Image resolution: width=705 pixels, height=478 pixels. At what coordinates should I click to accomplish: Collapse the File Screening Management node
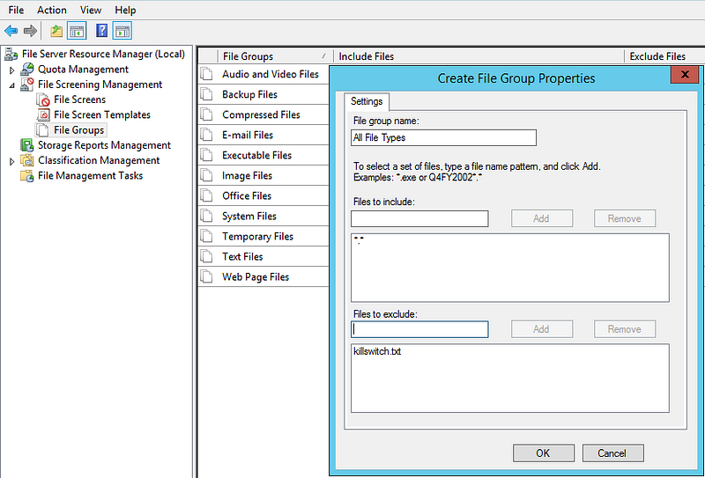coord(12,85)
